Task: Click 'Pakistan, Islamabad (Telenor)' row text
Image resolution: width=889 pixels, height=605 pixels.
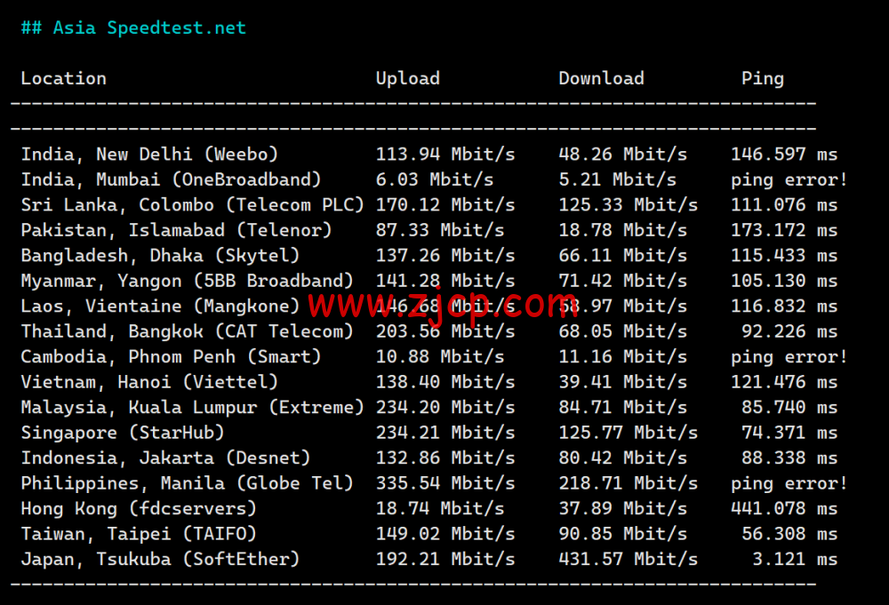Action: coord(176,231)
